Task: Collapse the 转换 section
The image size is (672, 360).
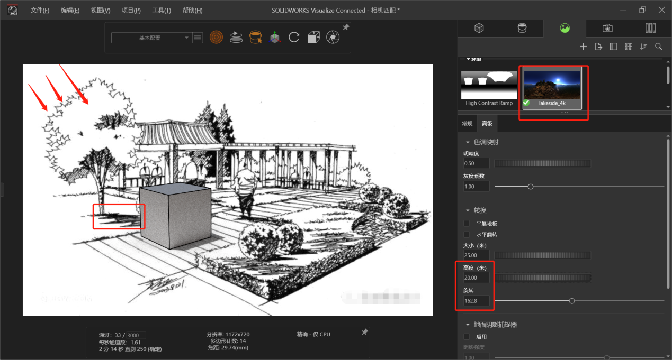Action: pos(468,210)
